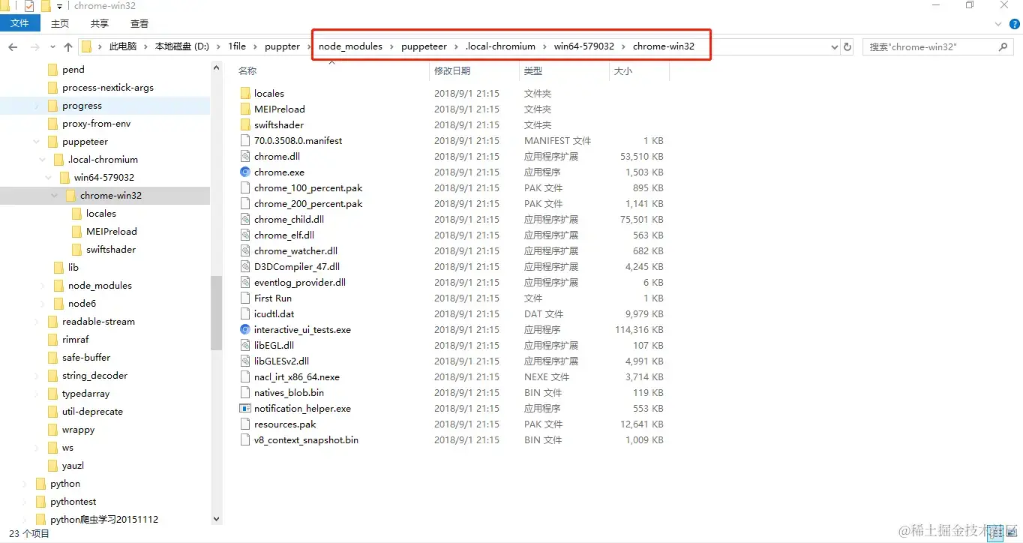Open quick access toolbar customize dropdown
This screenshot has width=1023, height=543.
pyautogui.click(x=59, y=6)
